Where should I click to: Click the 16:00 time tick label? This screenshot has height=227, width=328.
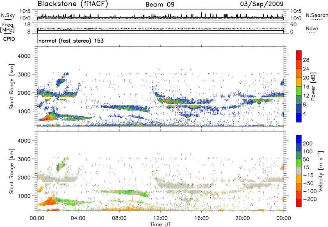tap(202, 218)
